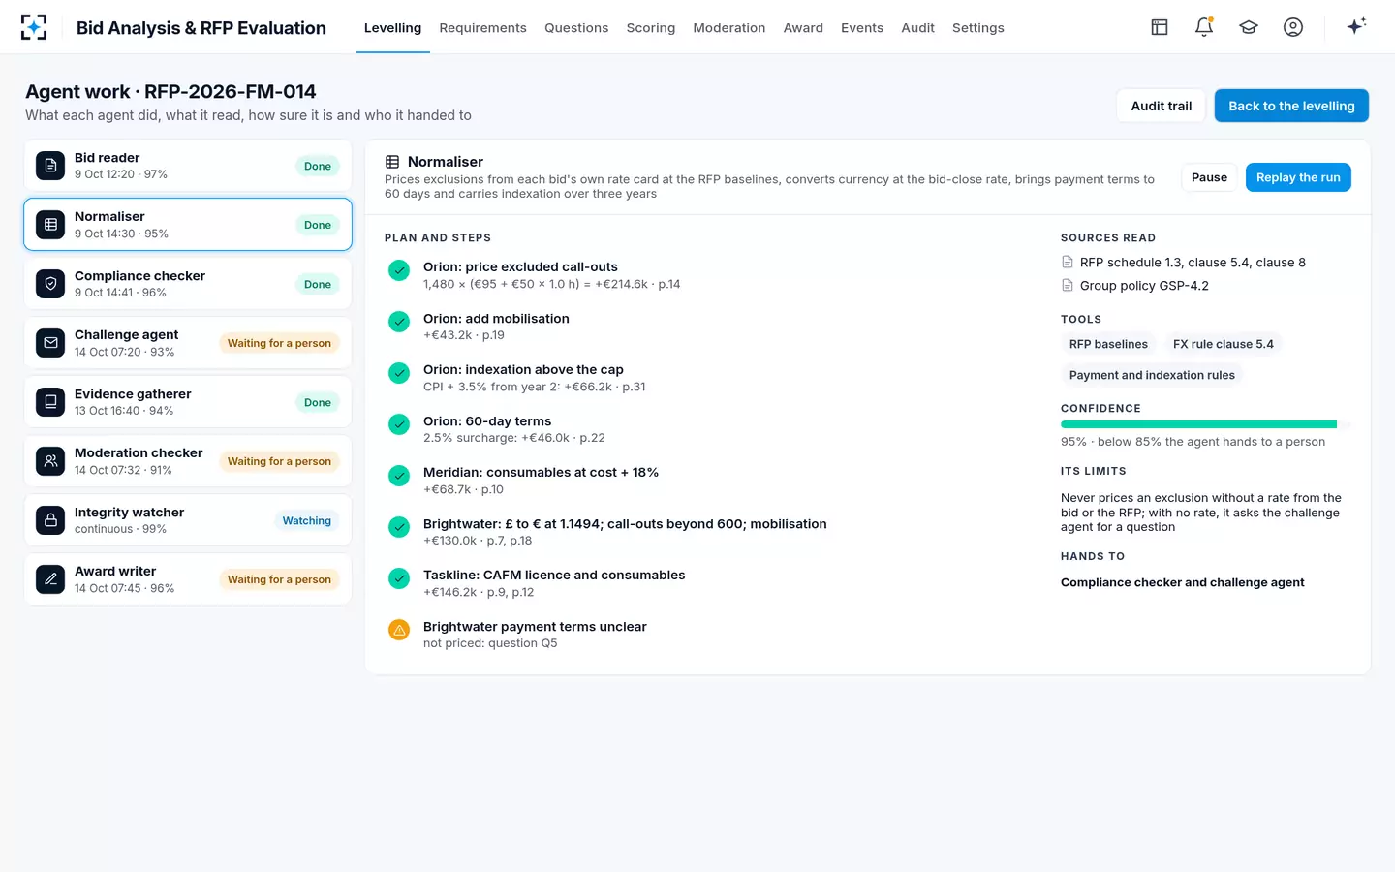Click Bid Analysis & RFP Evaluation title

click(x=201, y=27)
